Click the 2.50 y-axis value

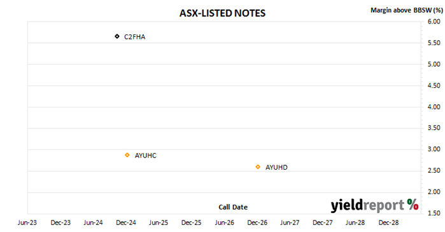tap(434, 170)
